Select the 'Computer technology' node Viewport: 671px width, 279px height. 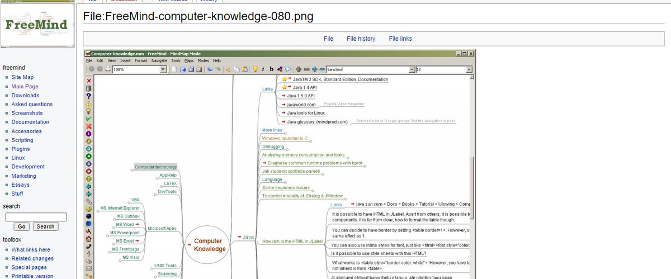coord(155,167)
